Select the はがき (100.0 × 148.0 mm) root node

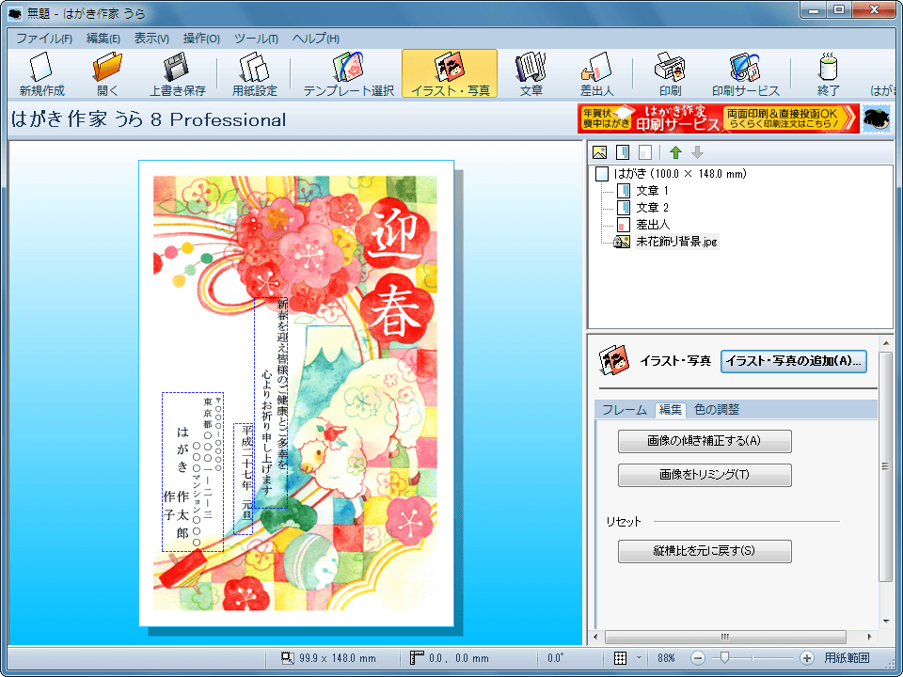tap(679, 173)
